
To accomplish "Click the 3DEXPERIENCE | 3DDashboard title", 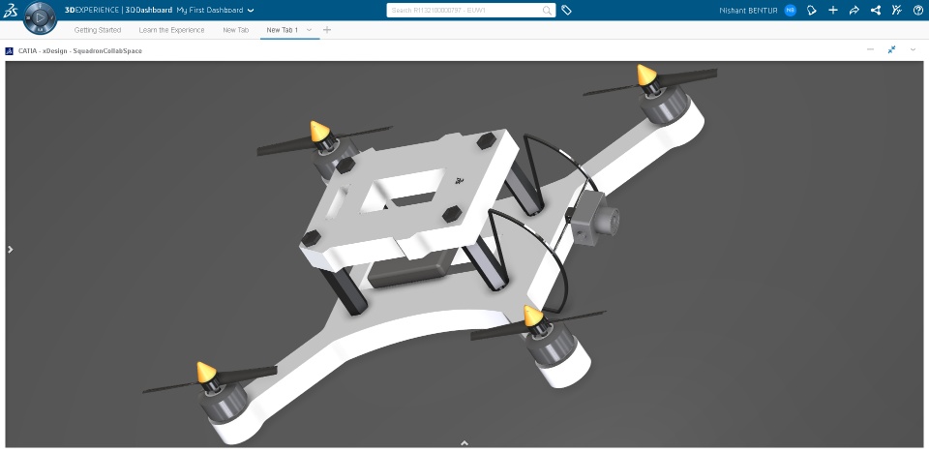I will click(118, 10).
